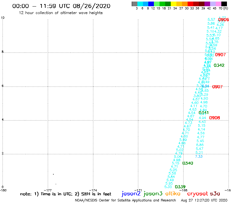Screen dimensions: 231x203
Task: Pick the pink legend swatch before 70
Action: pos(218,4)
